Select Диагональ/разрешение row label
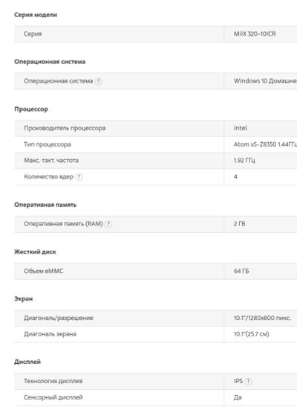Viewport: 297px width, 410px height. (x=59, y=318)
